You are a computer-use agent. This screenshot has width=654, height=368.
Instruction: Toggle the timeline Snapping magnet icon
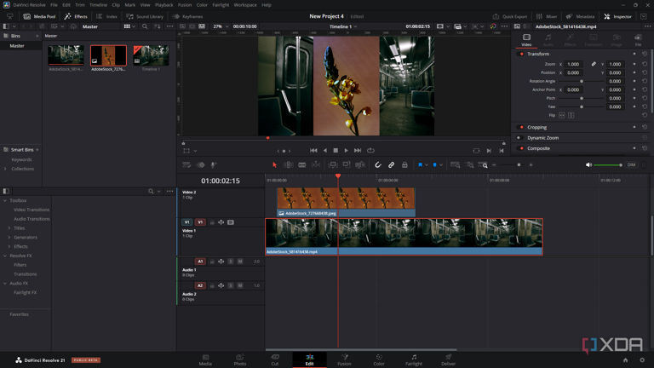tap(378, 164)
